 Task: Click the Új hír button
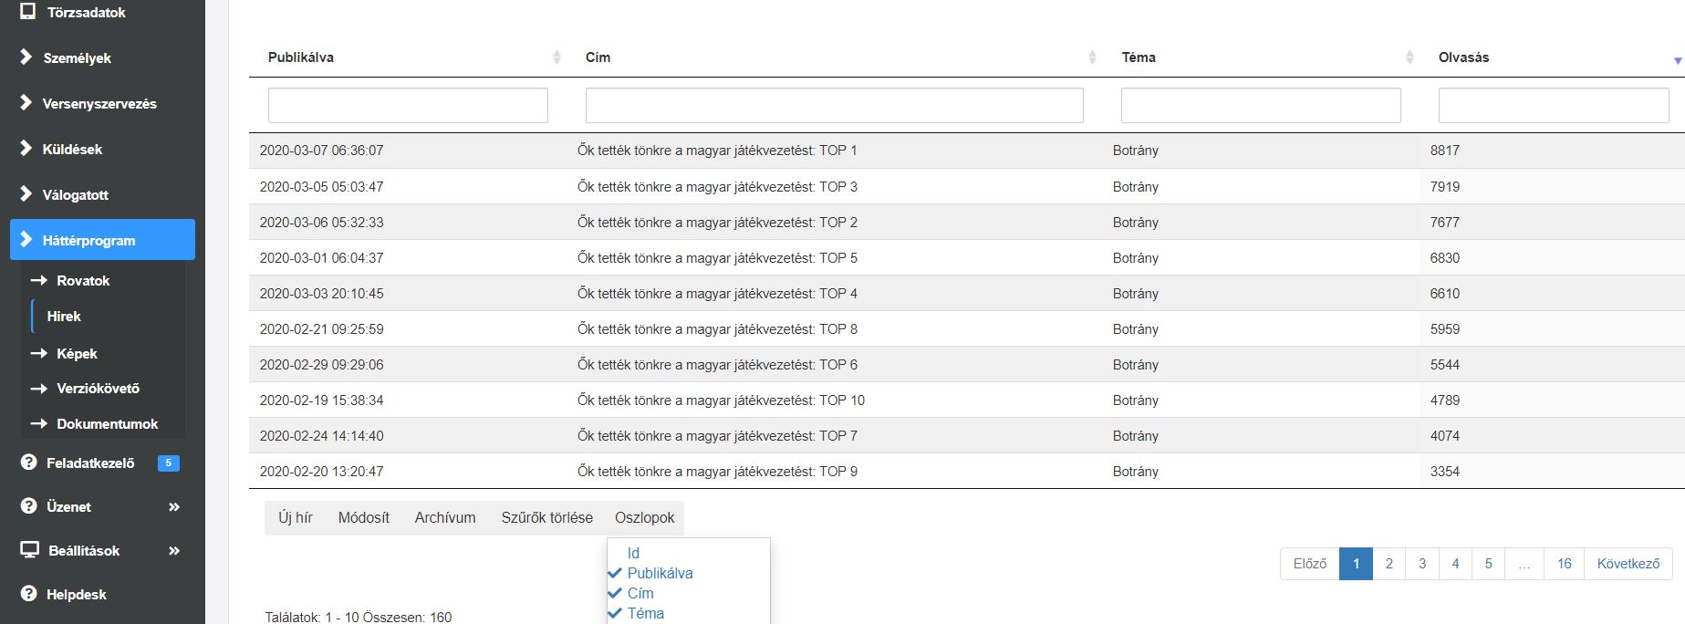point(296,517)
